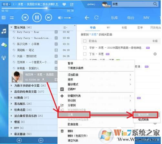Expand the 著名配乐 playlist

11,104
